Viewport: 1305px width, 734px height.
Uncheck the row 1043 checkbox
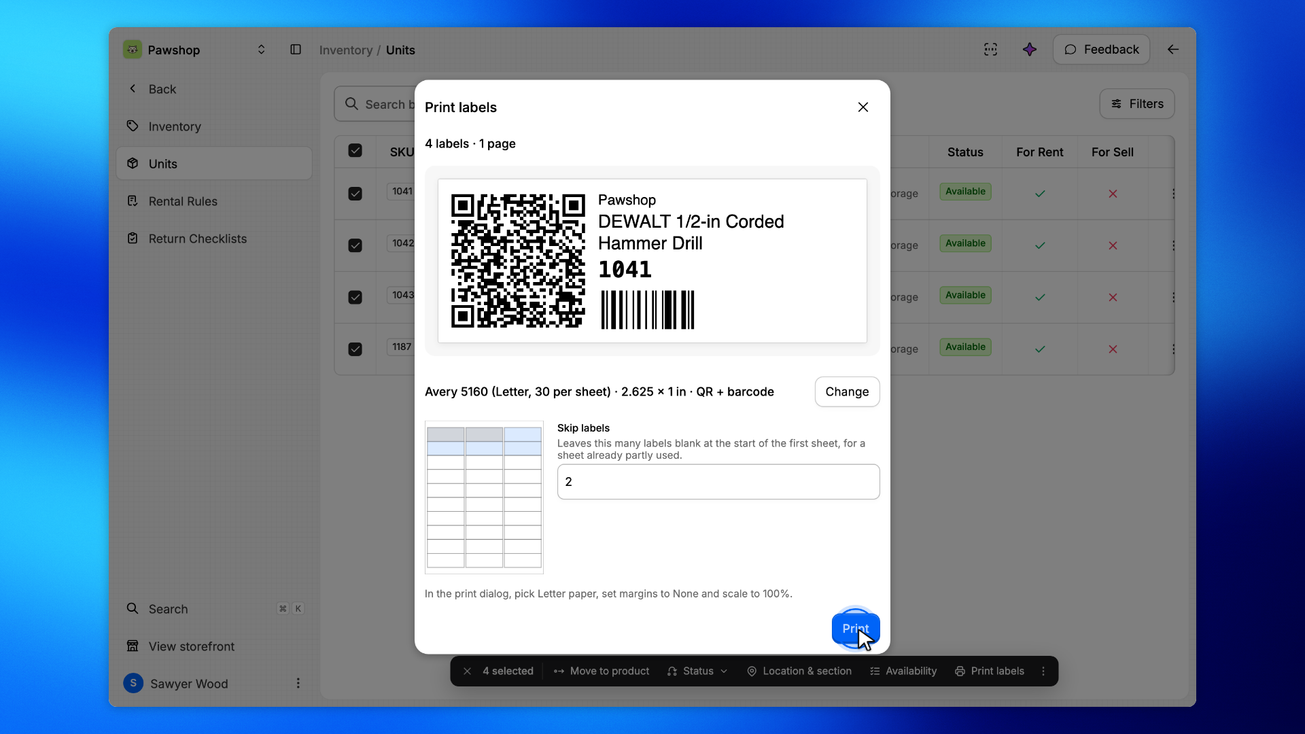point(355,298)
